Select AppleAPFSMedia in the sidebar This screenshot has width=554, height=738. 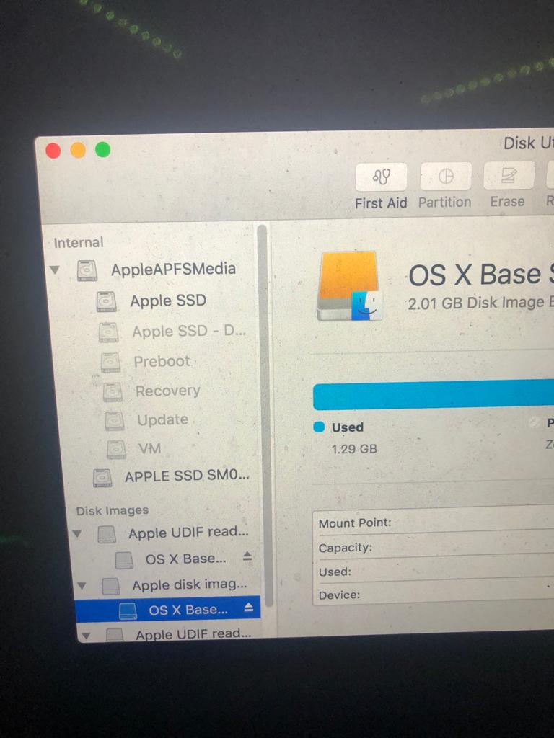(173, 270)
